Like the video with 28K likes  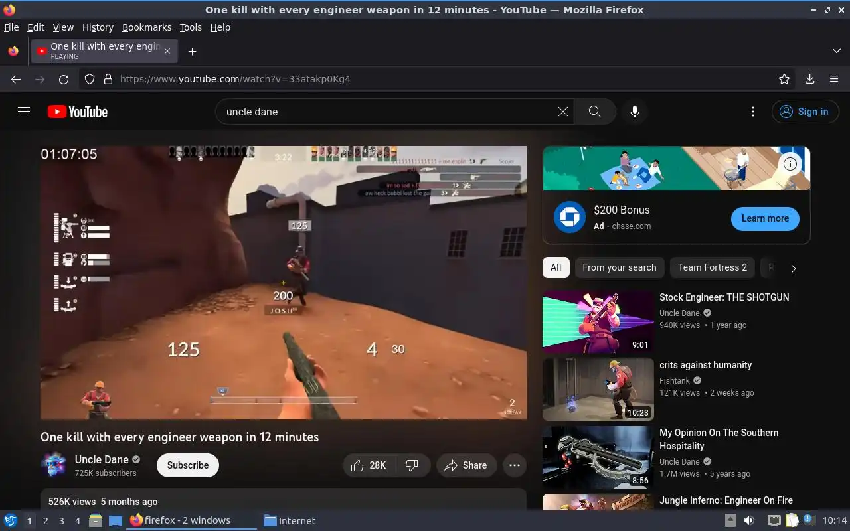[369, 465]
